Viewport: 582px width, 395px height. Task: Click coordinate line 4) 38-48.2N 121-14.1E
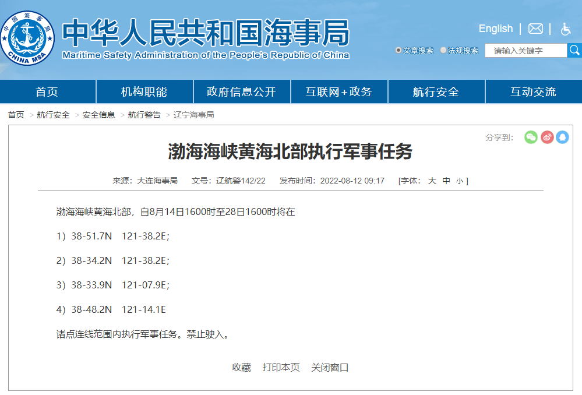click(x=111, y=309)
